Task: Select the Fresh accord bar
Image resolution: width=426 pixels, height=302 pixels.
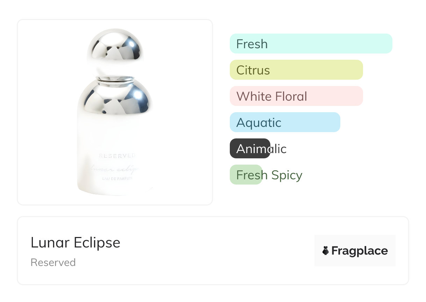Action: (x=311, y=44)
